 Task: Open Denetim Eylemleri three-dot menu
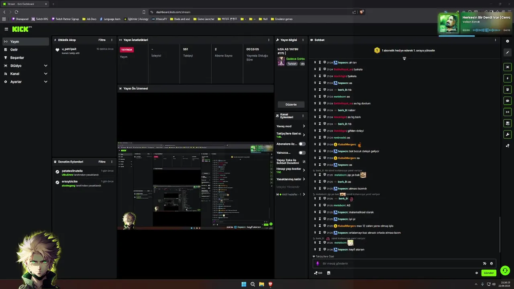(112, 162)
